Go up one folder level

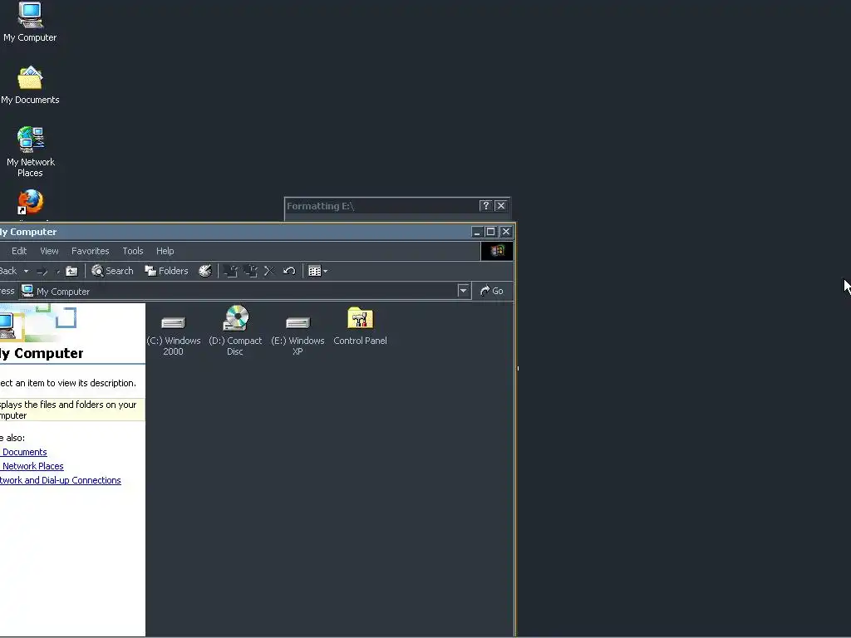(x=71, y=271)
